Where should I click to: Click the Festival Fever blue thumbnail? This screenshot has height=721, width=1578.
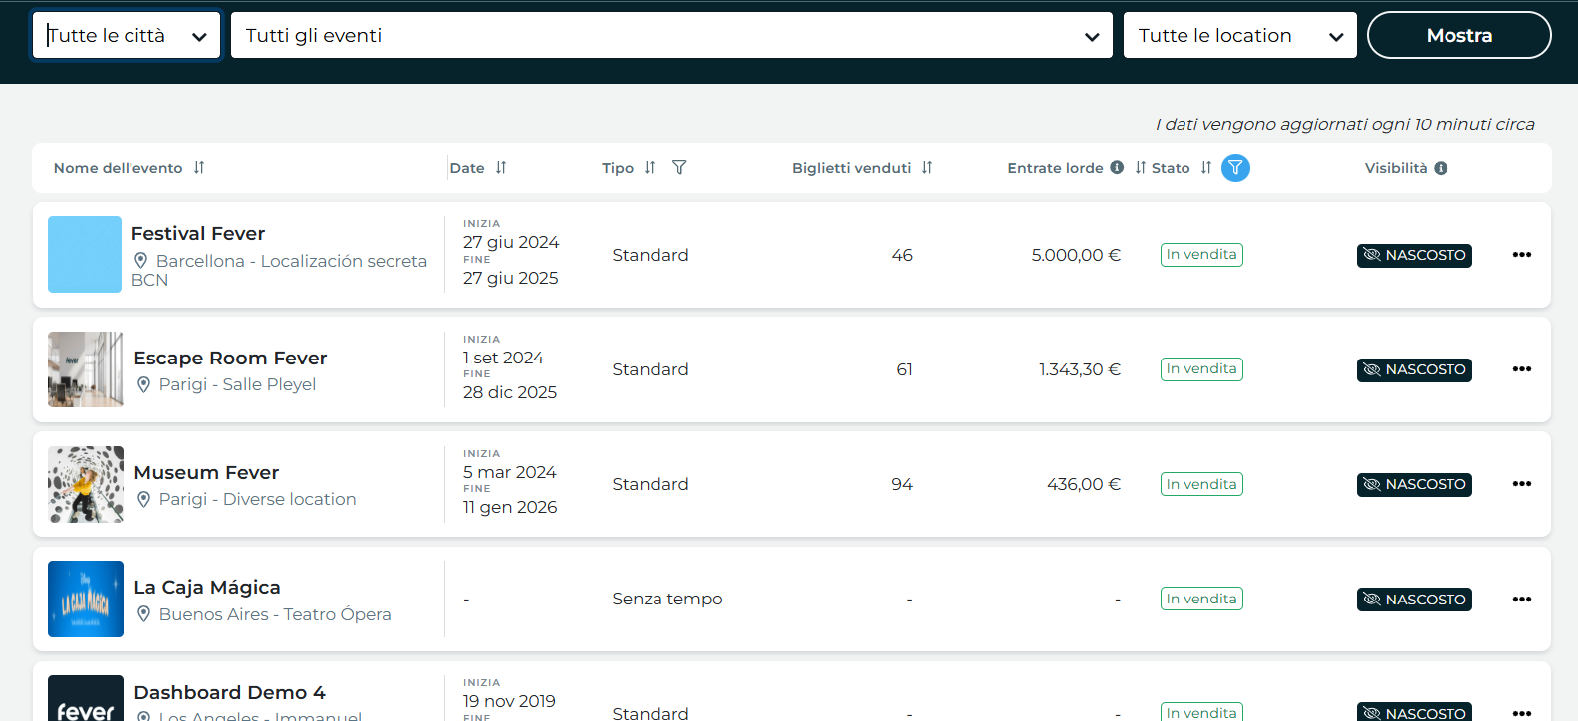pos(85,254)
